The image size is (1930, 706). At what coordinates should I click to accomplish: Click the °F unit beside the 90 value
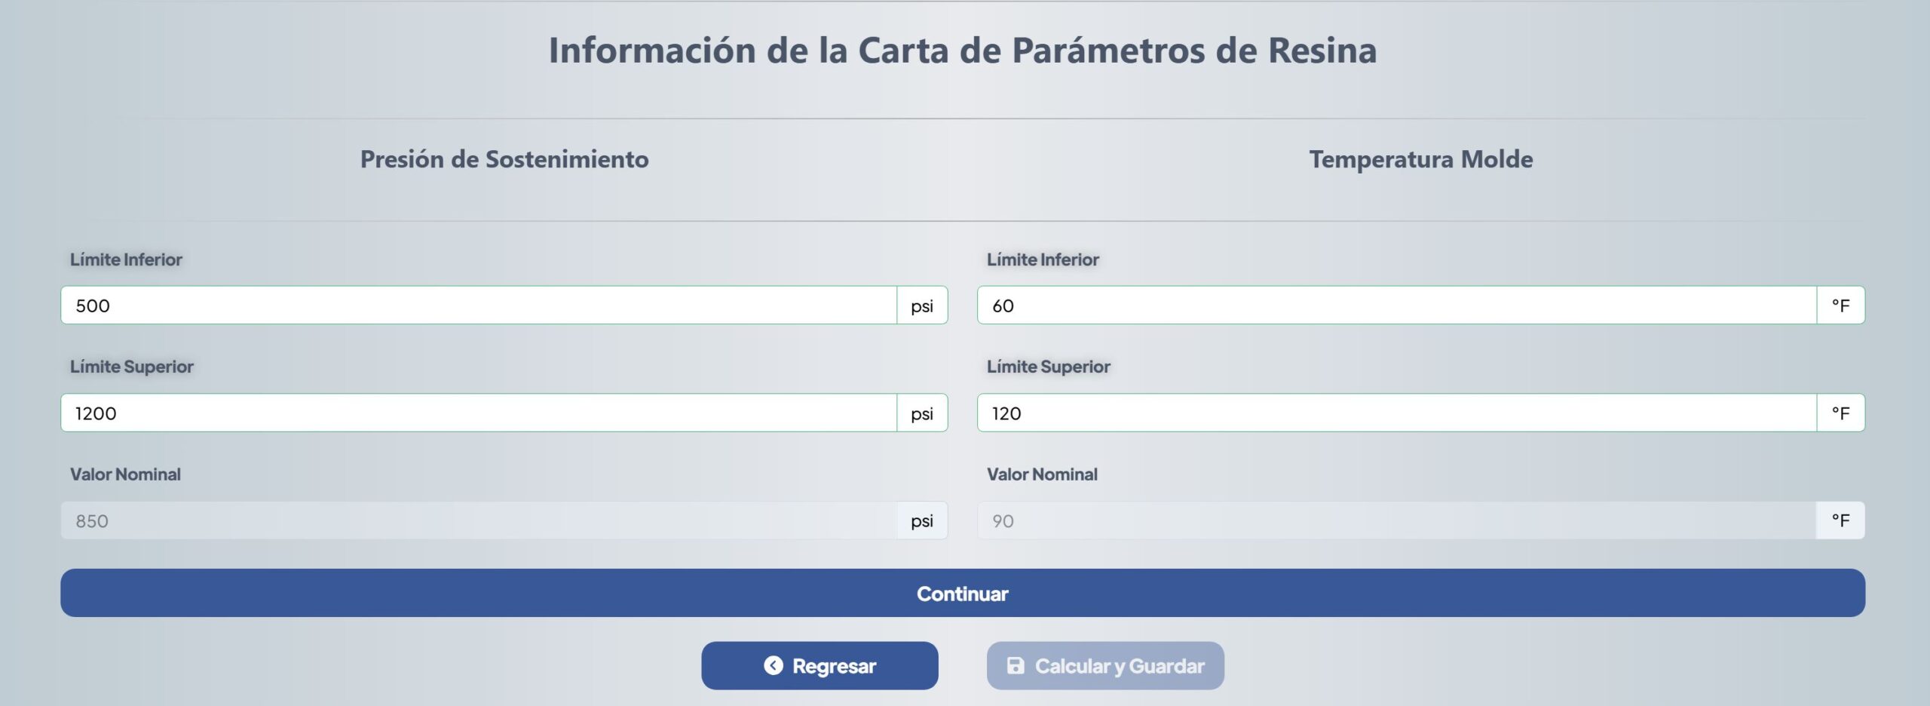click(x=1840, y=521)
